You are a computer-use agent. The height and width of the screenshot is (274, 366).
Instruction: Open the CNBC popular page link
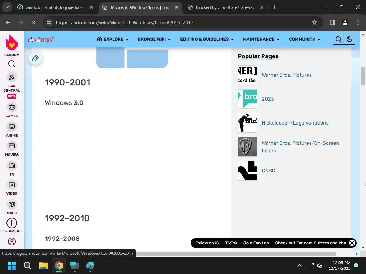268,171
